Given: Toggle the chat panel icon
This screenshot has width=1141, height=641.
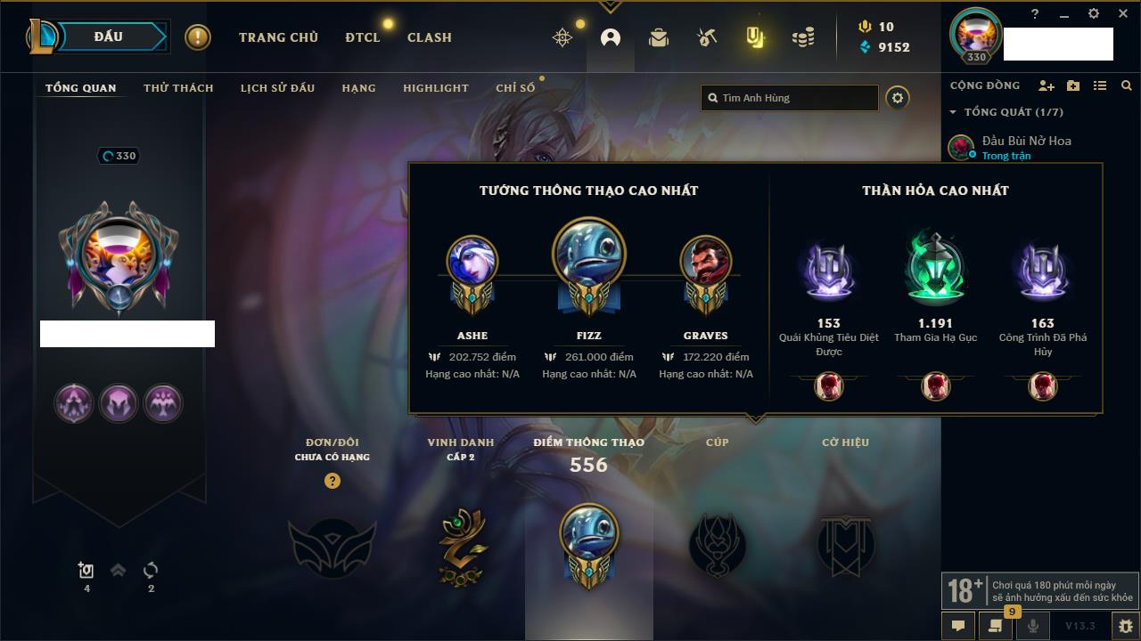Looking at the screenshot, I should click(x=958, y=626).
